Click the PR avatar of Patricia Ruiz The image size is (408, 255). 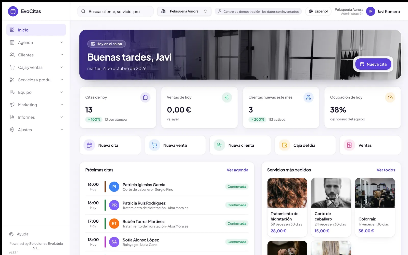tap(114, 205)
